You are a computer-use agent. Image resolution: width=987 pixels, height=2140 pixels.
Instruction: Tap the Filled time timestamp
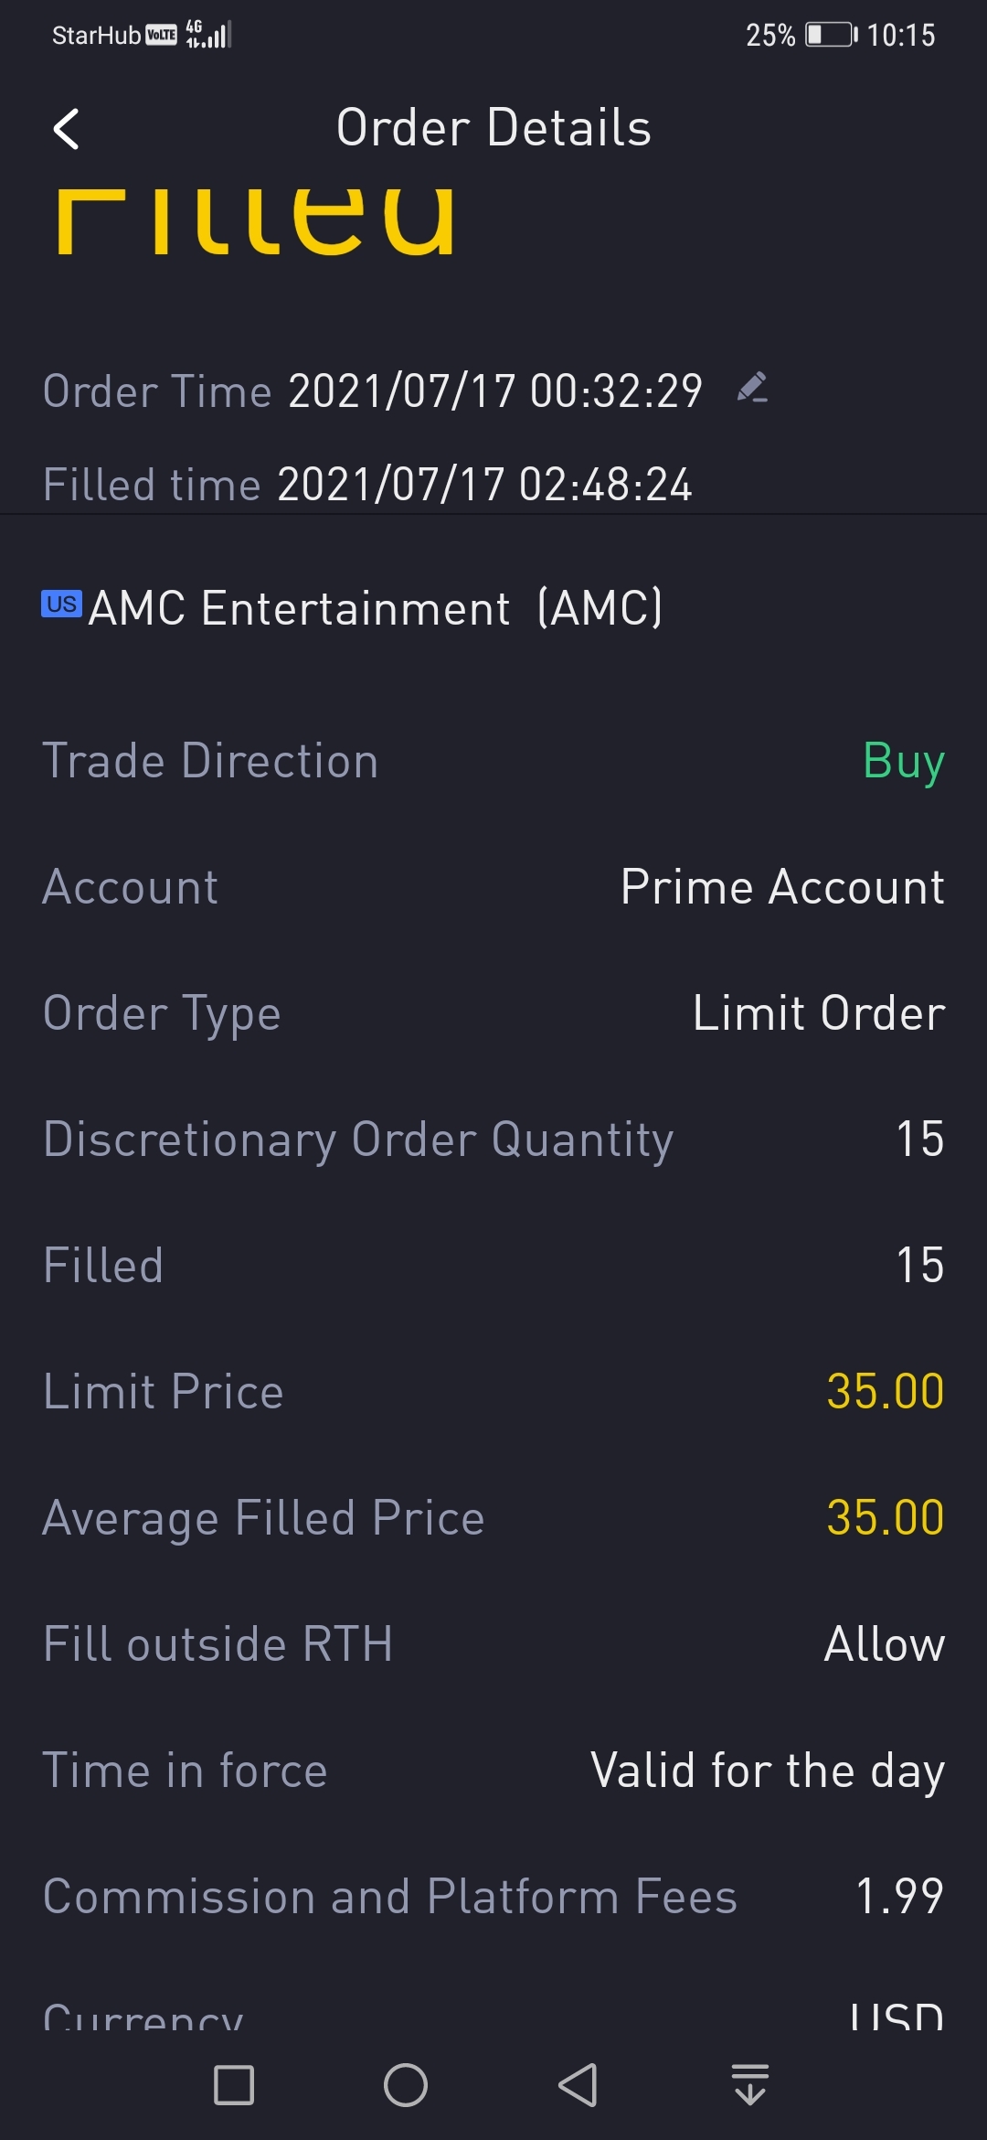coord(484,484)
